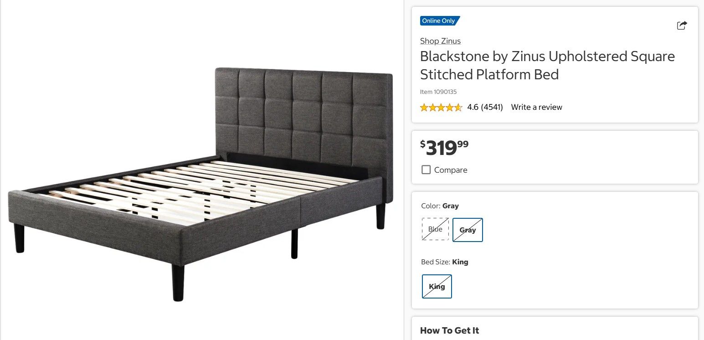Click the product title text
The height and width of the screenshot is (340, 704).
(547, 65)
